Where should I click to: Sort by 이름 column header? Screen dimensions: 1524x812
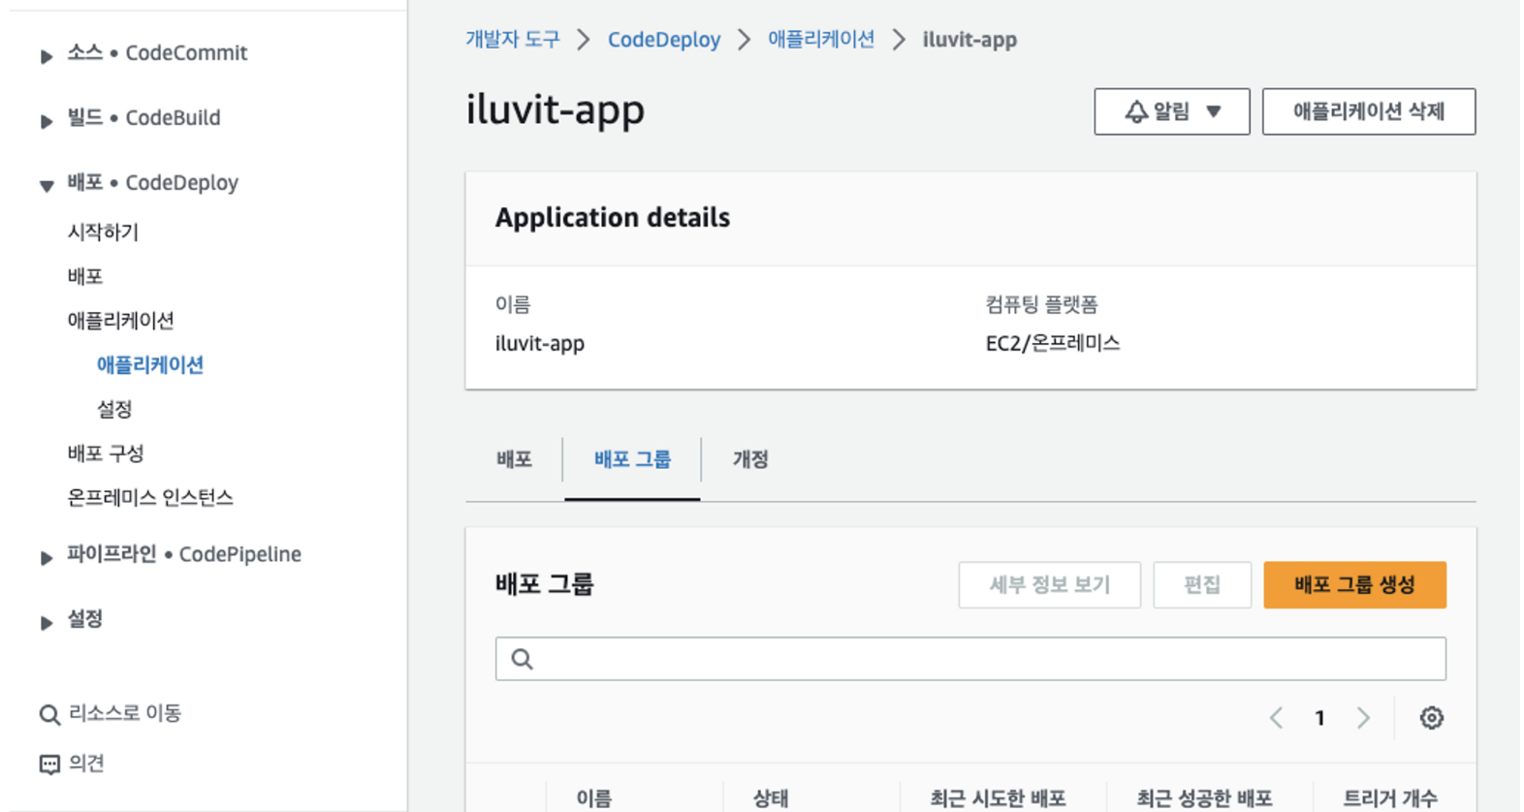pyautogui.click(x=594, y=798)
